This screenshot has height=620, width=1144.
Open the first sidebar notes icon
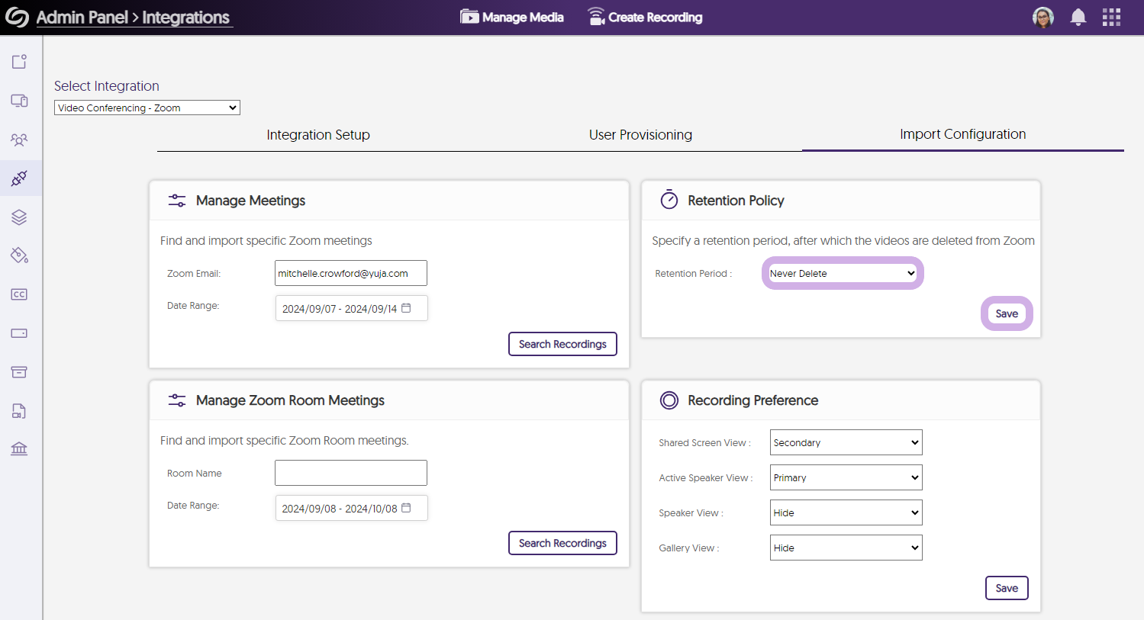coord(19,62)
